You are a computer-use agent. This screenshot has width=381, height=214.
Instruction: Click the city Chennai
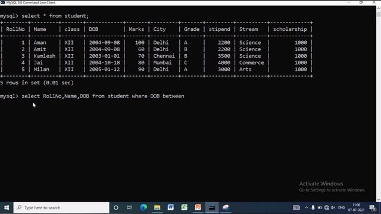[164, 56]
